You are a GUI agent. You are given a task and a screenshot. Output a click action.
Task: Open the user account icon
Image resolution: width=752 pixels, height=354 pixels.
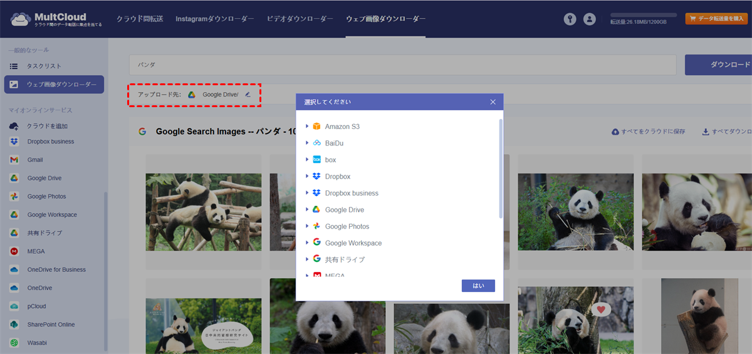[x=589, y=19]
